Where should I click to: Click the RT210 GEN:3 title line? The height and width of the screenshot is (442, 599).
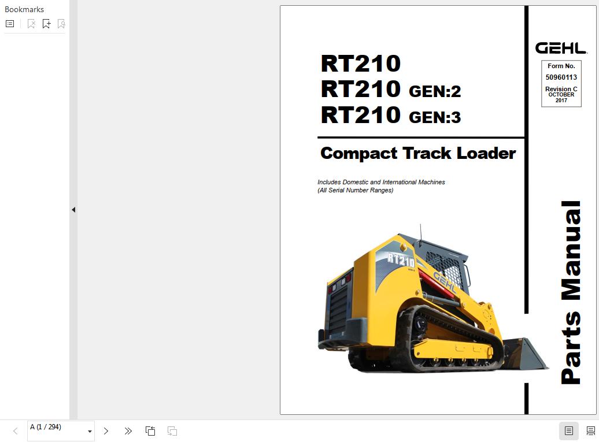(x=391, y=115)
